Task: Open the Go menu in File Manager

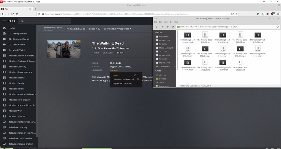Action: pos(171,22)
